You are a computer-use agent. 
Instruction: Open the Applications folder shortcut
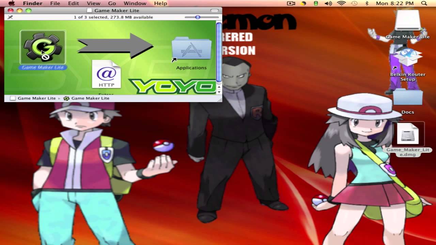pyautogui.click(x=191, y=49)
